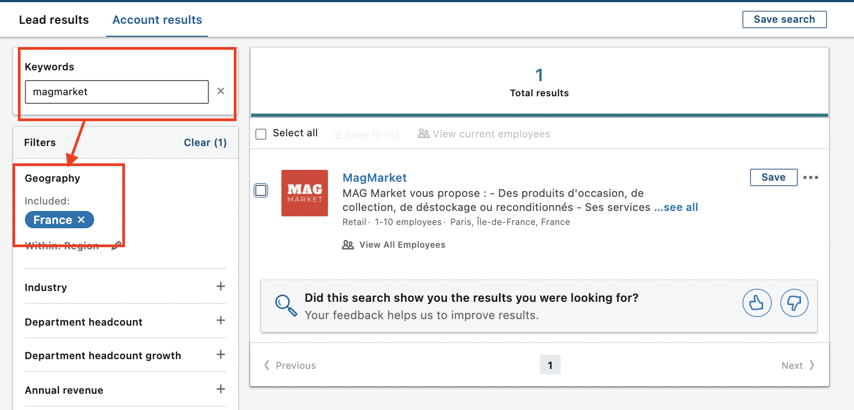Click the View current employees people icon
The image size is (854, 410).
coord(424,134)
